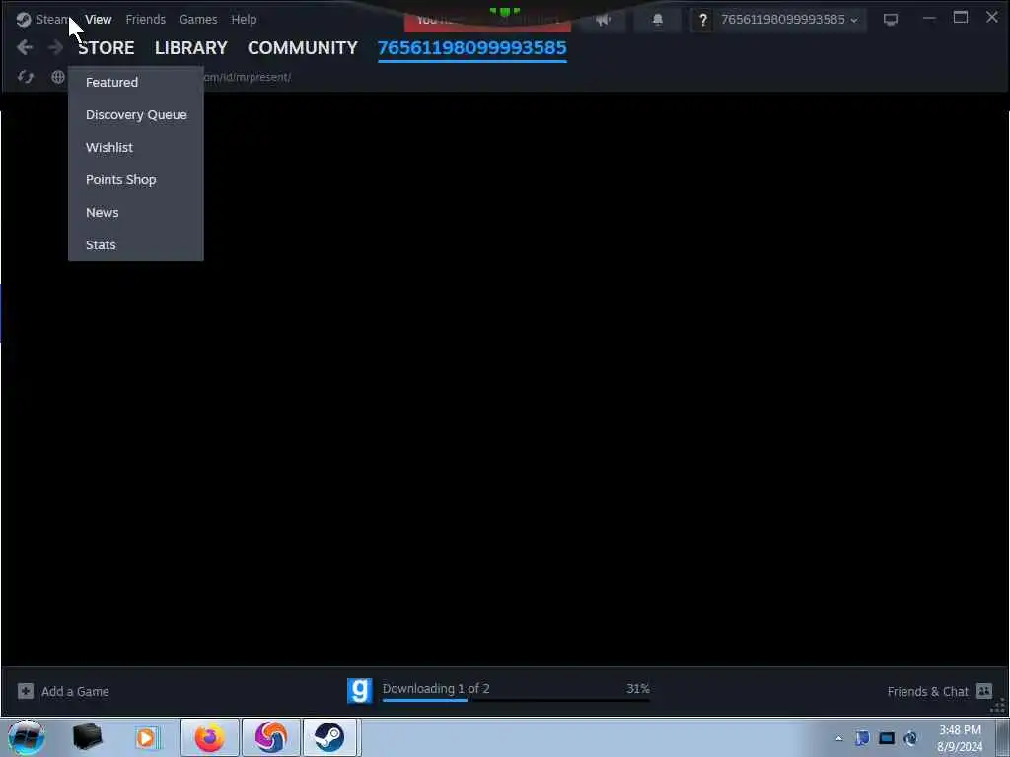Image resolution: width=1010 pixels, height=757 pixels.
Task: Click the Friends & Chat people icon
Action: (x=984, y=691)
